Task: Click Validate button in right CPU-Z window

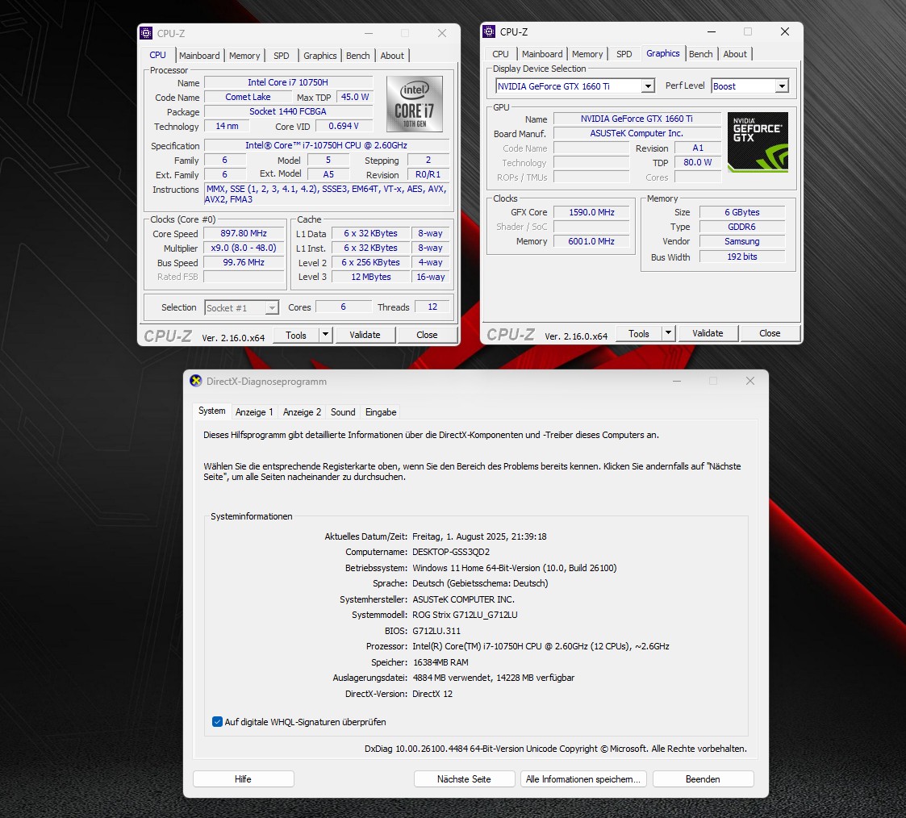Action: tap(708, 333)
